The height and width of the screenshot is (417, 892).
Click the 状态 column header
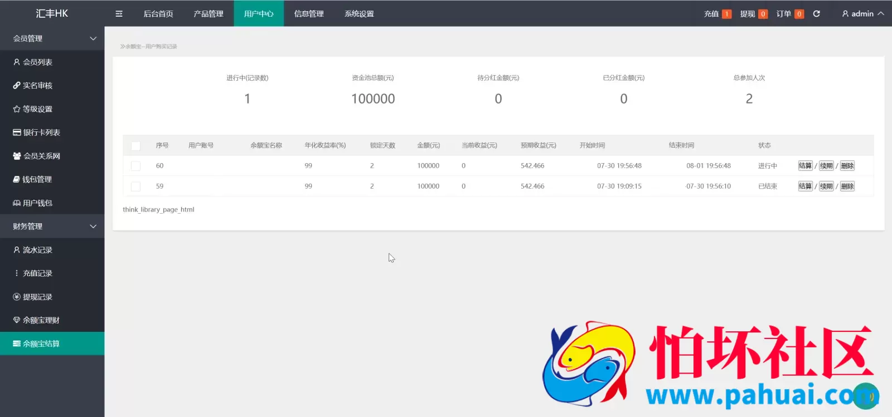click(764, 145)
